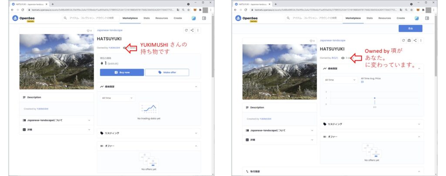The width and height of the screenshot is (446, 176).
Task: Click Create in the left window header
Action: click(x=178, y=18)
